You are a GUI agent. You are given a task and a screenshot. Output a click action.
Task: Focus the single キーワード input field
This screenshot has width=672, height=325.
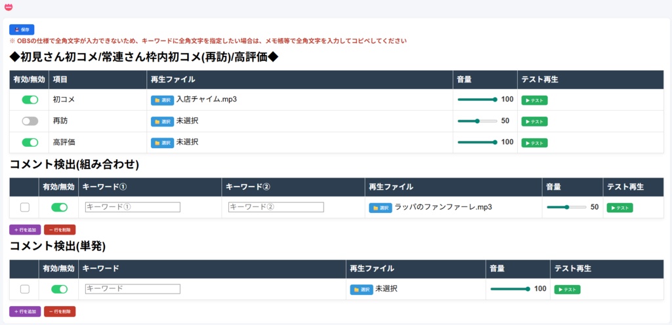133,289
